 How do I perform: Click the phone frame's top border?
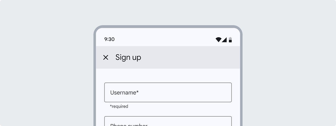(x=168, y=27)
